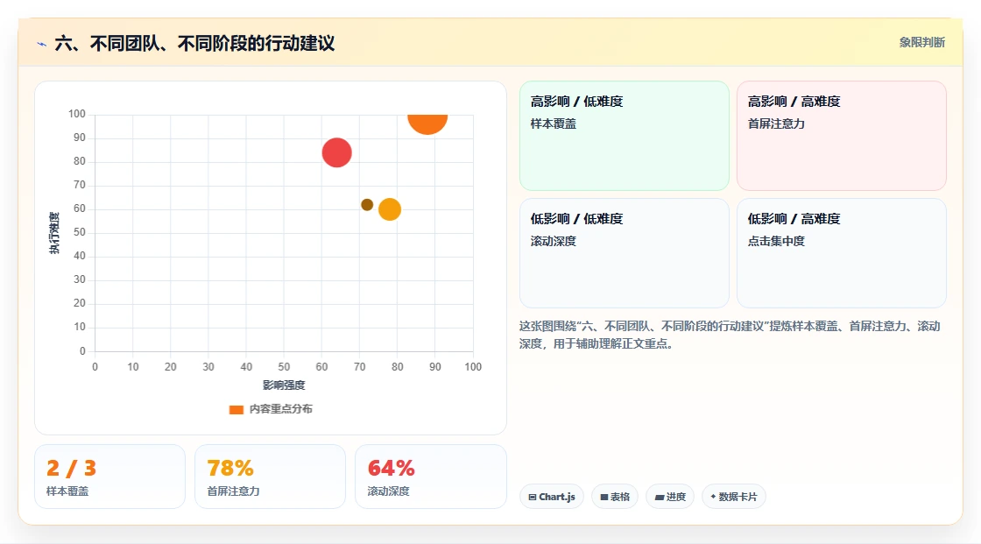Viewport: 981px width, 544px height.
Task: Click the lightning icon beside the section title
Action: pyautogui.click(x=41, y=44)
